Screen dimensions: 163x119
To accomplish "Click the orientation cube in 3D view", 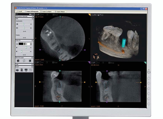I will tap(96, 57).
